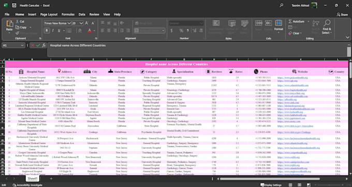This screenshot has height=187, width=352.
Task: Expand the Copy options dropdown arrow
Action: point(31,27)
